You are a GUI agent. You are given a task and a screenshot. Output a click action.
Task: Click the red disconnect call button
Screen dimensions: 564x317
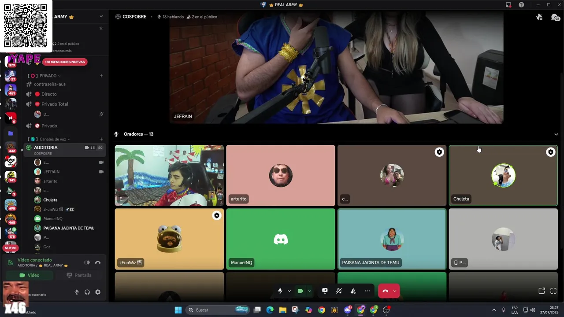pyautogui.click(x=385, y=291)
